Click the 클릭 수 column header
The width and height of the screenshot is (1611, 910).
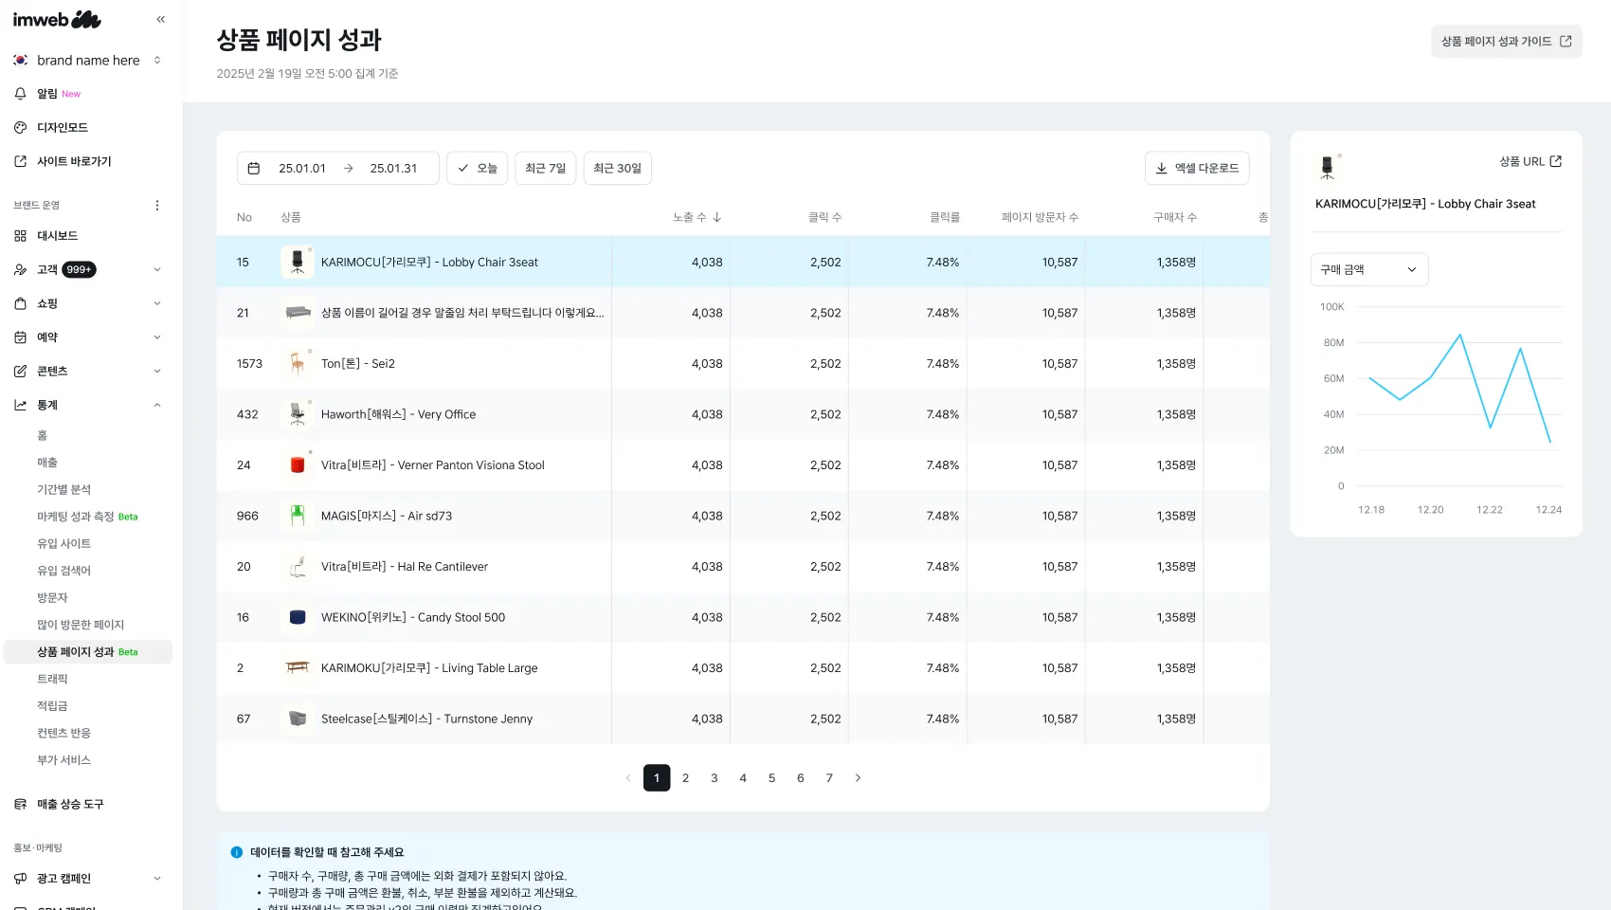point(824,217)
